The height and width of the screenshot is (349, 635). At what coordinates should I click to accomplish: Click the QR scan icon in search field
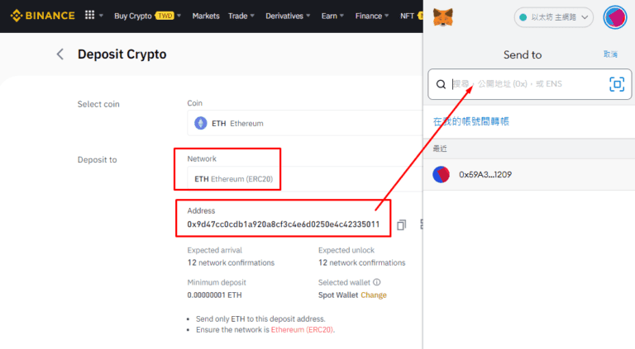pyautogui.click(x=617, y=84)
